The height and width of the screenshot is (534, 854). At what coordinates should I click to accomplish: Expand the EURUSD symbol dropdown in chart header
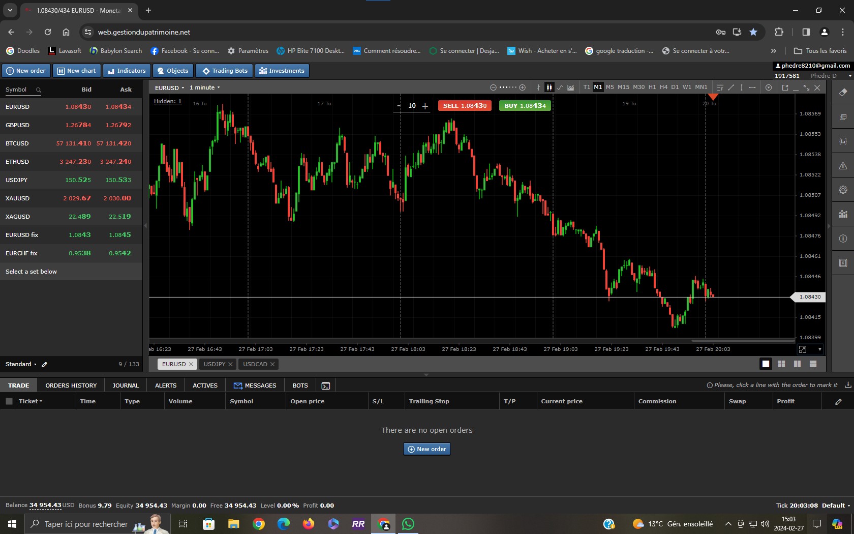[170, 87]
